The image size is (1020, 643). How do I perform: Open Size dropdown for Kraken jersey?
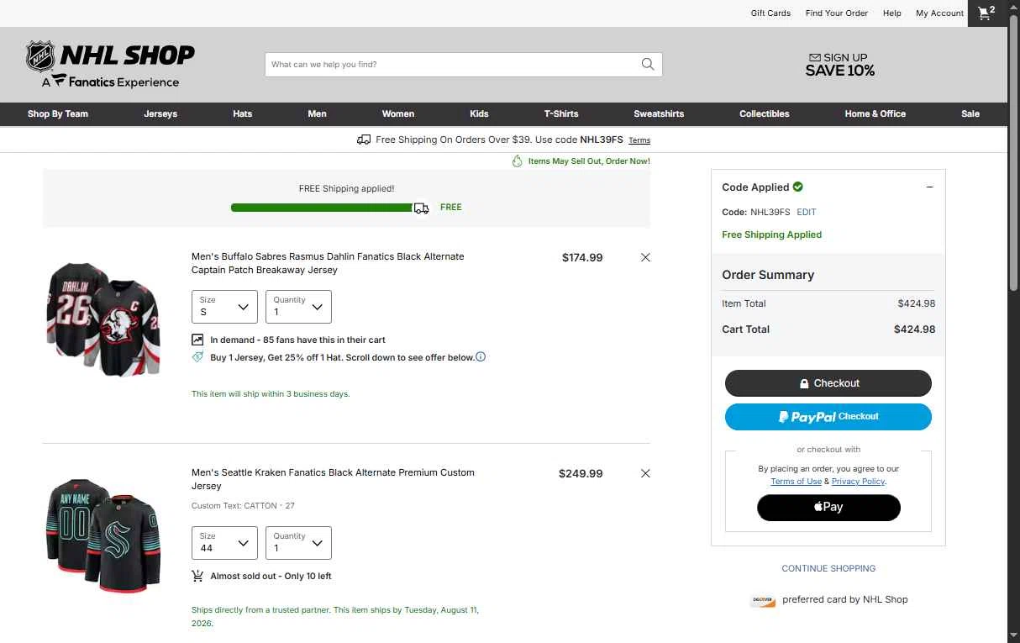[x=224, y=543]
